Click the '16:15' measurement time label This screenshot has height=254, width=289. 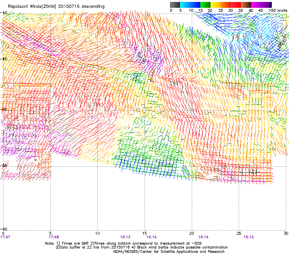[248, 237]
